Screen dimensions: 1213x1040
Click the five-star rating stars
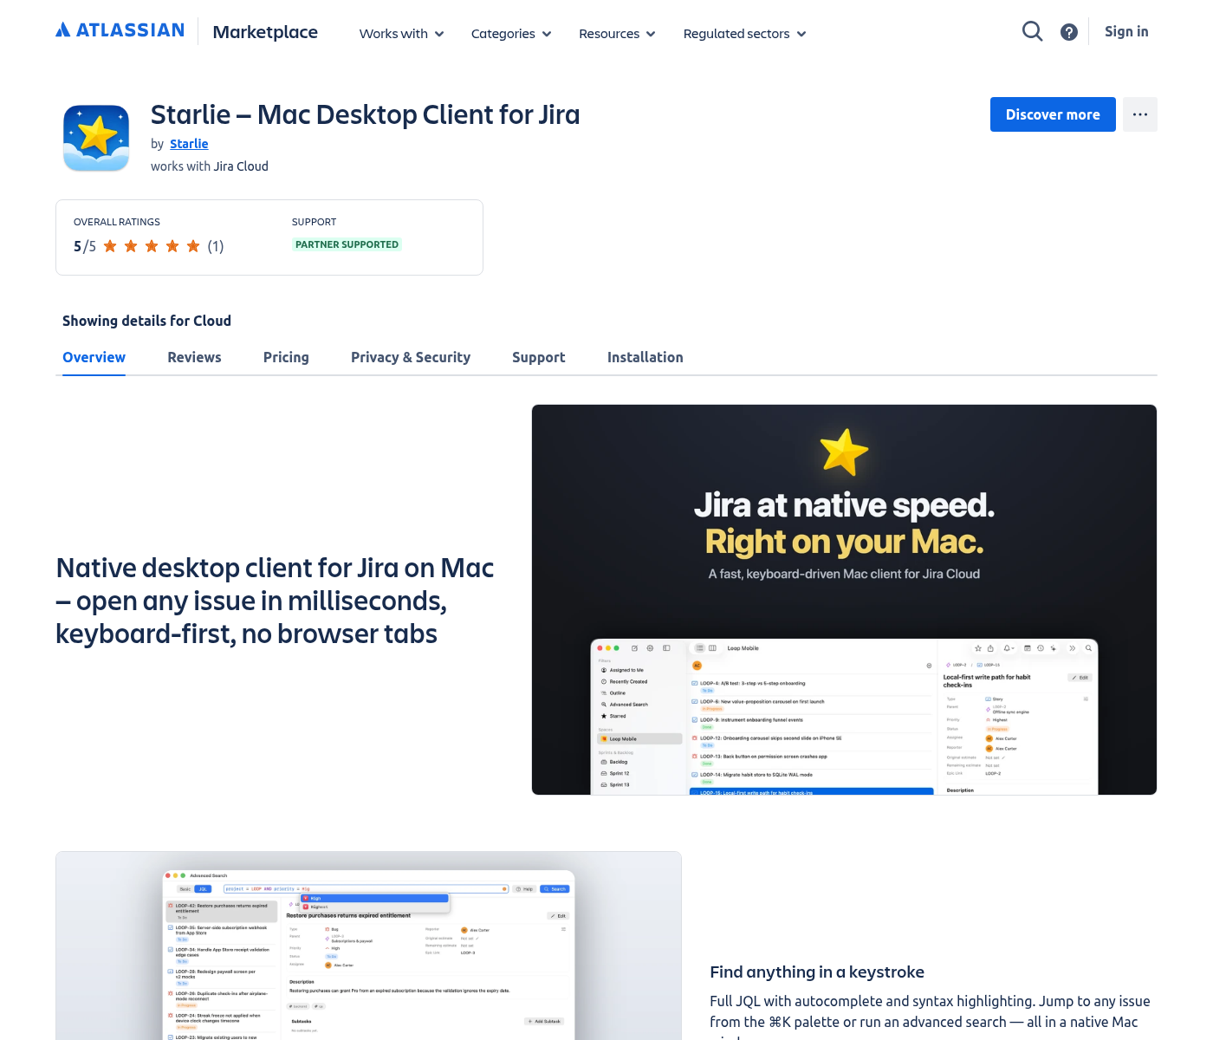coord(152,246)
